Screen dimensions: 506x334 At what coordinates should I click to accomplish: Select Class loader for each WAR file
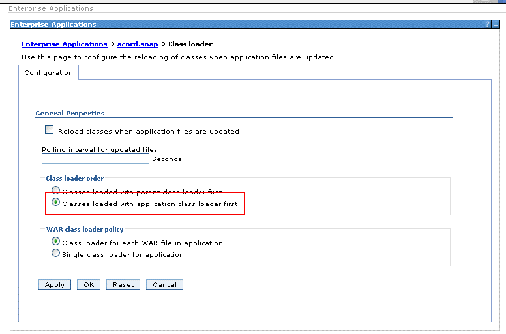[56, 242]
